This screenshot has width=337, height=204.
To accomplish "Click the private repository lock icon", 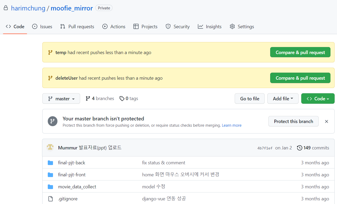I will [x=6, y=8].
